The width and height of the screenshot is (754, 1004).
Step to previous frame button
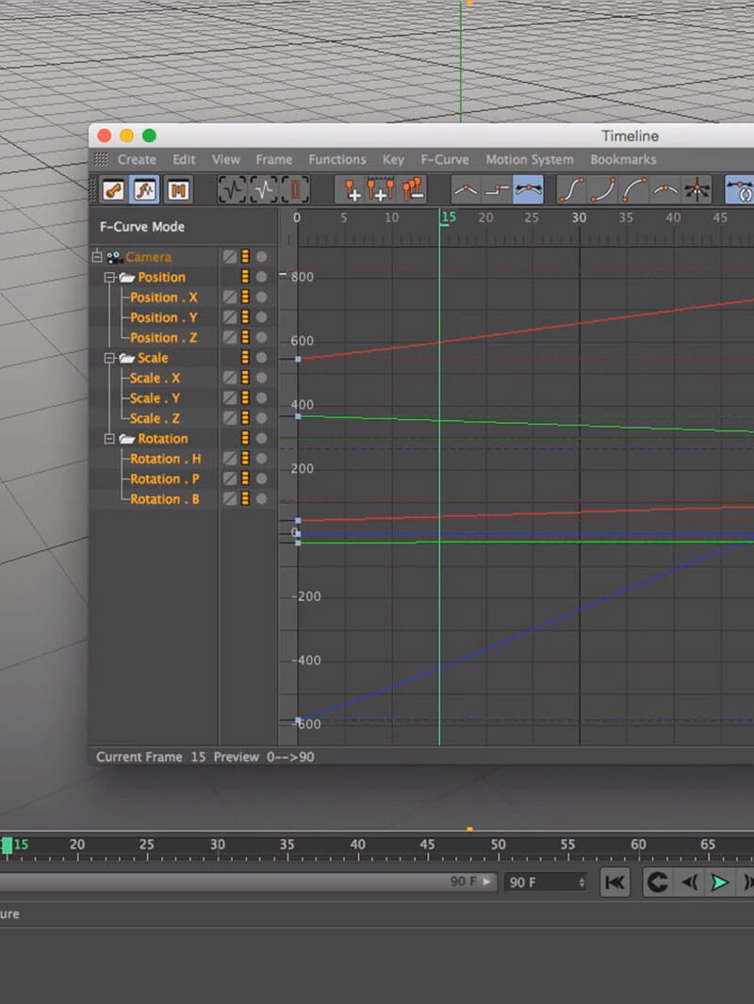689,883
